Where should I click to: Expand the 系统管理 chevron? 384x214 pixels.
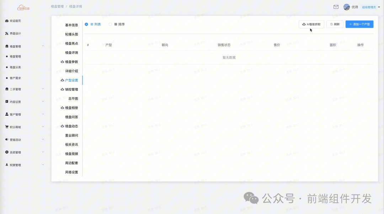point(43,152)
